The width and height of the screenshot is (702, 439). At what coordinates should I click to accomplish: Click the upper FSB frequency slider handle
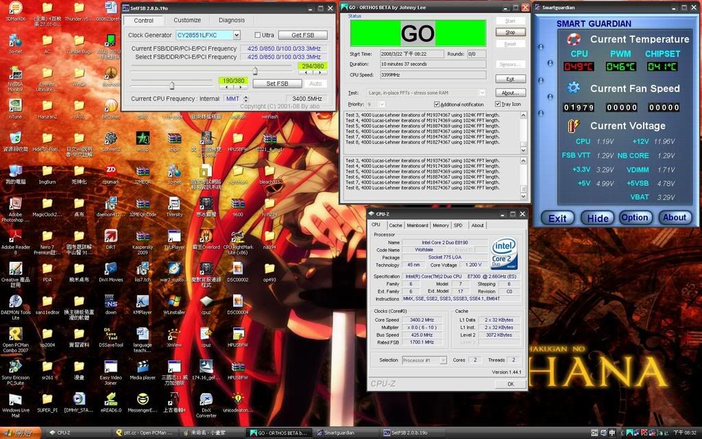point(254,70)
